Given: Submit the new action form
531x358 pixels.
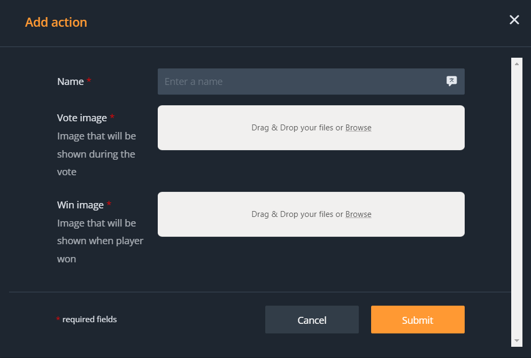Looking at the screenshot, I should (x=418, y=320).
